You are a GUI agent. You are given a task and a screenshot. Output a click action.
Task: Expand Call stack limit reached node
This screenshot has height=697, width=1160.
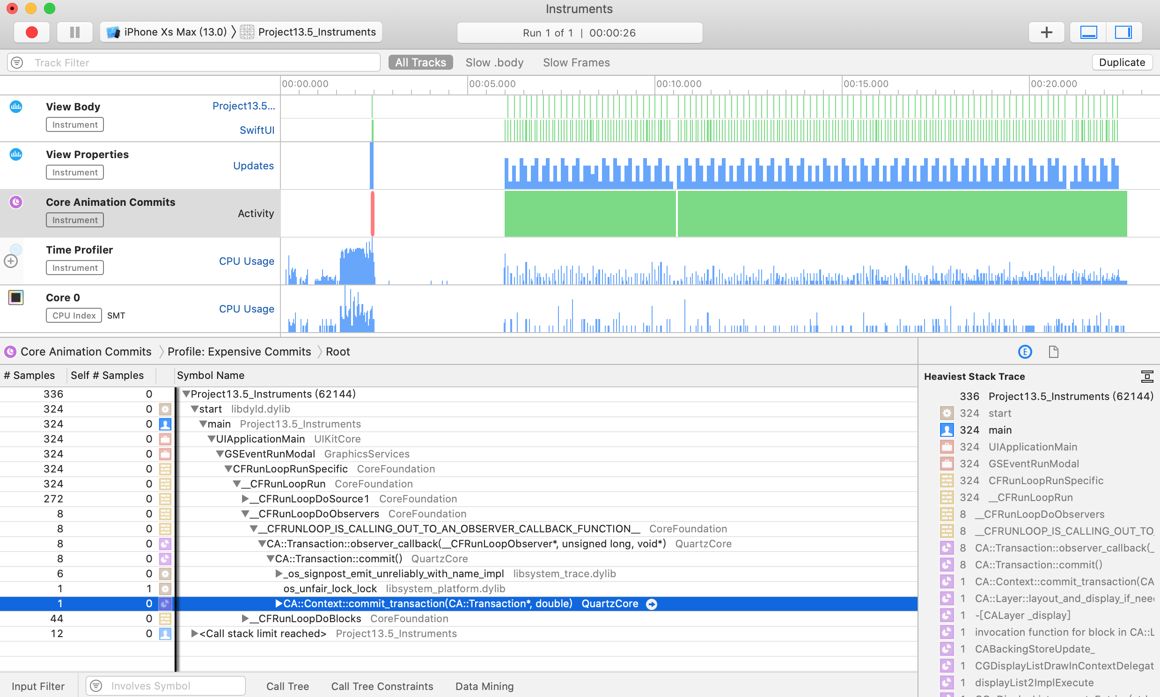tap(195, 633)
